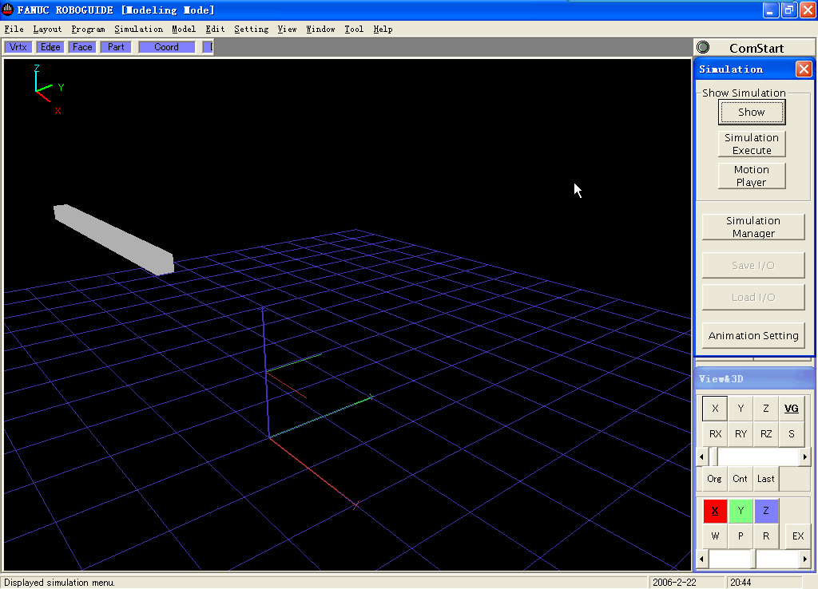Click the Last view button
818x589 pixels.
(x=766, y=479)
